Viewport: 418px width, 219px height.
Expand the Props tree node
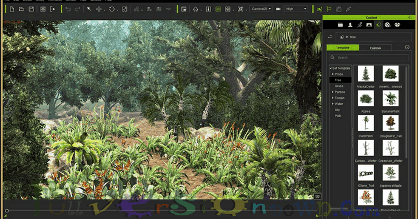coord(332,74)
